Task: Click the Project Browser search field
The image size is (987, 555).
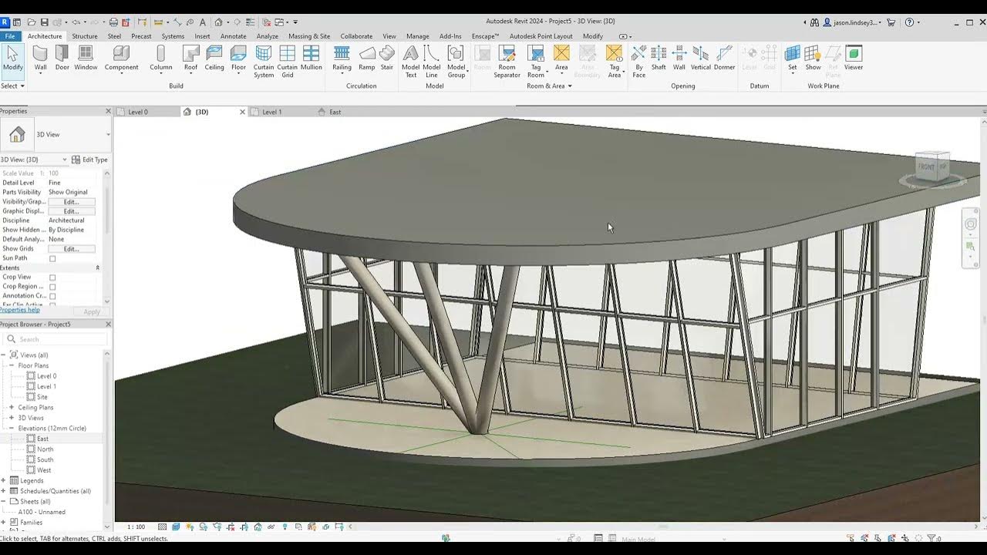Action: (56, 339)
